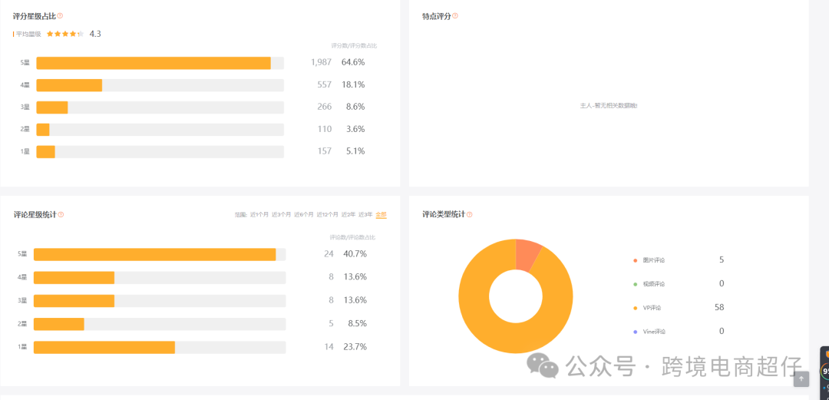
Task: Select 近1个月 range filter
Action: [259, 215]
